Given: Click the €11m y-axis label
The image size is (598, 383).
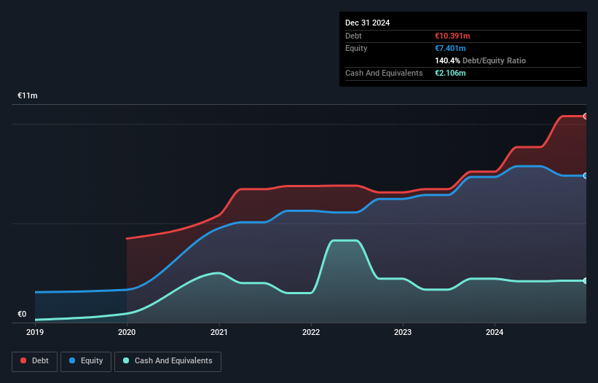Looking at the screenshot, I should click(28, 95).
